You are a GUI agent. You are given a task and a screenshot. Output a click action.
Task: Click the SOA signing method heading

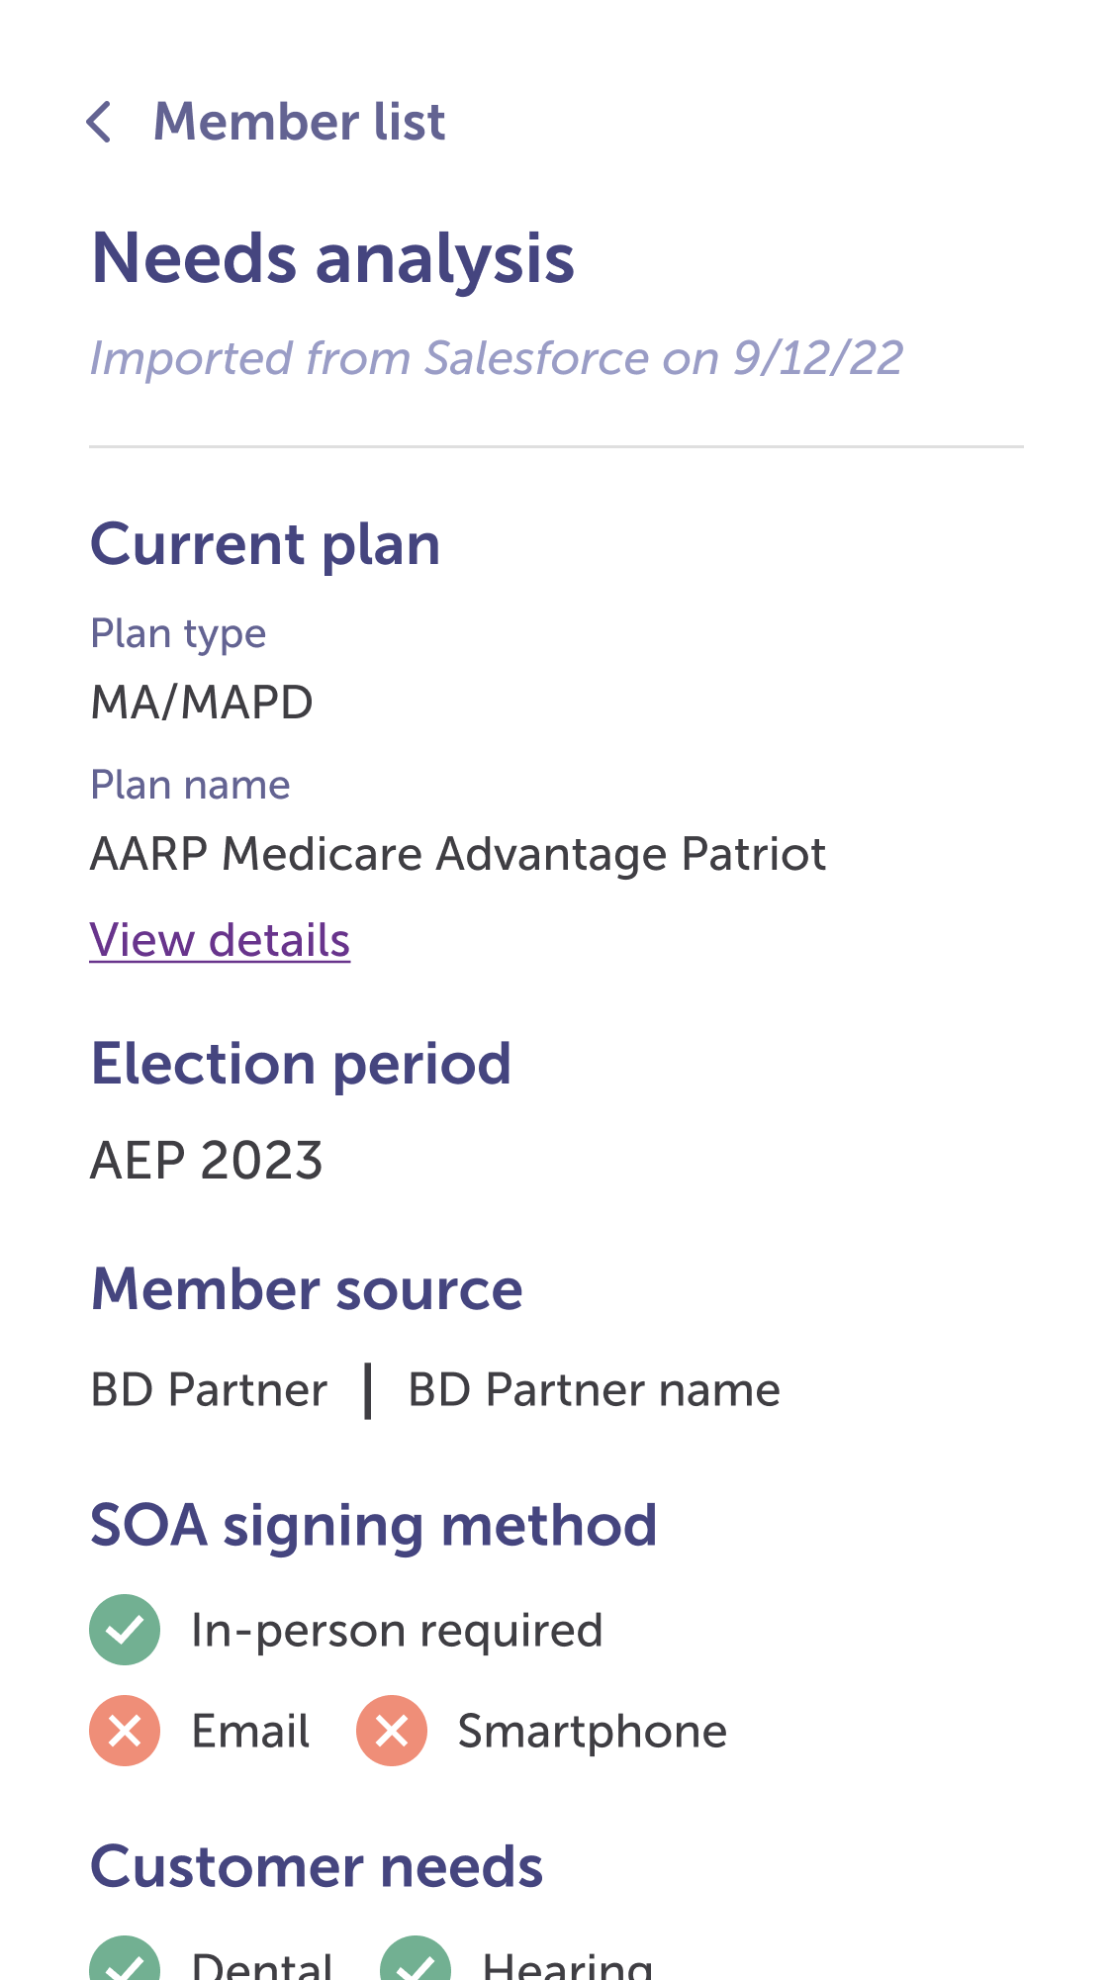373,1525
